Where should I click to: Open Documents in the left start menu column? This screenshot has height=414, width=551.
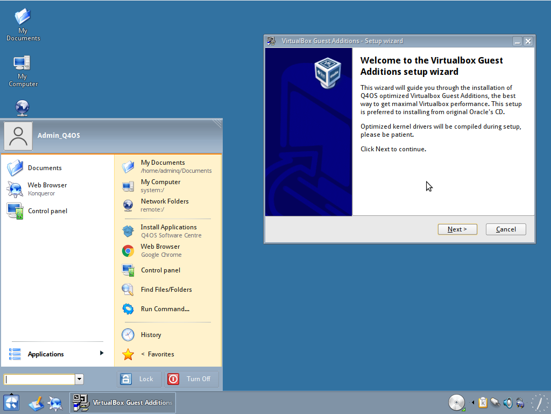pos(57,168)
